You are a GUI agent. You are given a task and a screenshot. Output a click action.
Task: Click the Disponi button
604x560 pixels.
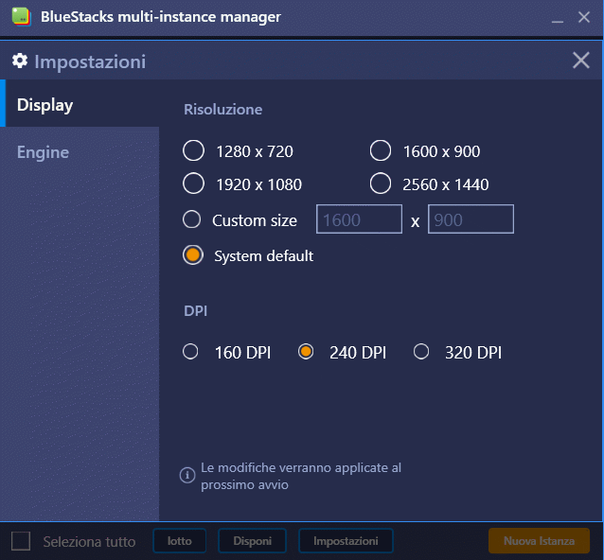[x=253, y=541]
